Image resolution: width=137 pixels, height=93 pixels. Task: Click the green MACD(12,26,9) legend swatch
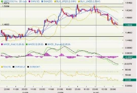coord(27,44)
